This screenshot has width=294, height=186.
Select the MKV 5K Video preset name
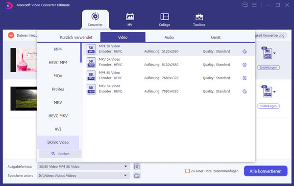pos(109,59)
